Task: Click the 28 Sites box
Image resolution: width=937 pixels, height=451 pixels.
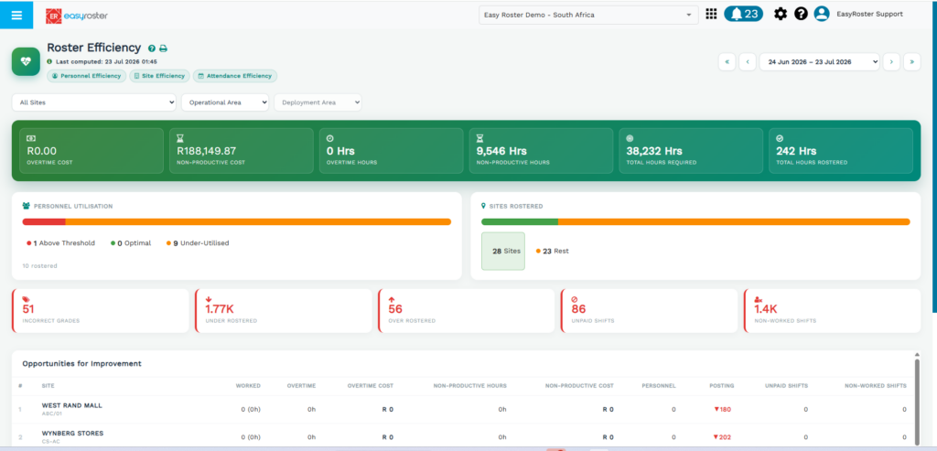Action: click(x=503, y=251)
